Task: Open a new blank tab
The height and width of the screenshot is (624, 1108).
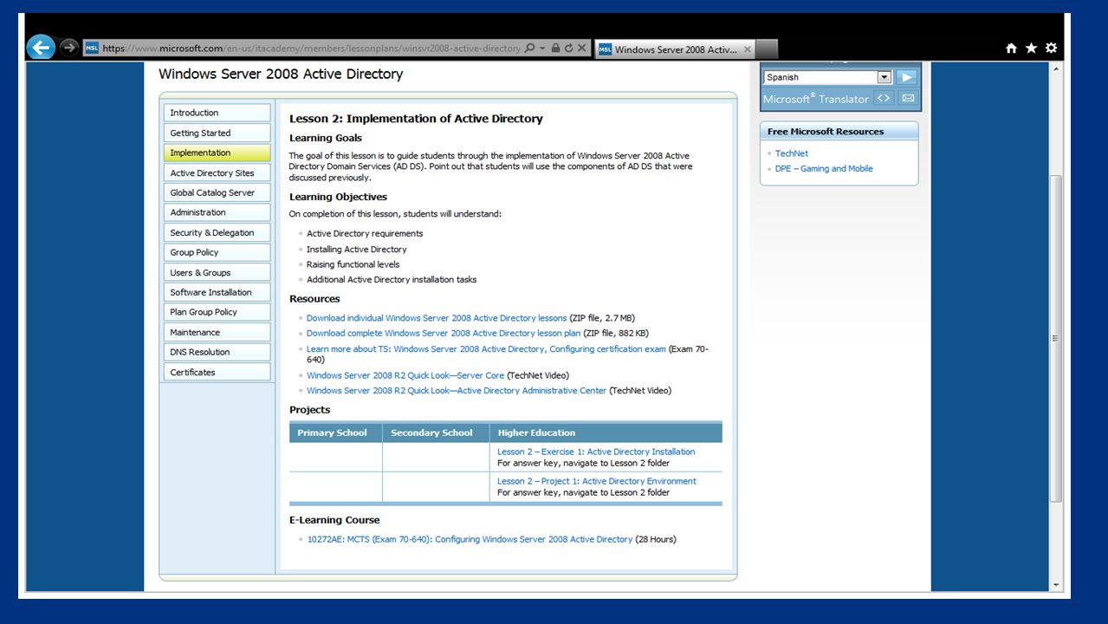Action: pyautogui.click(x=767, y=49)
